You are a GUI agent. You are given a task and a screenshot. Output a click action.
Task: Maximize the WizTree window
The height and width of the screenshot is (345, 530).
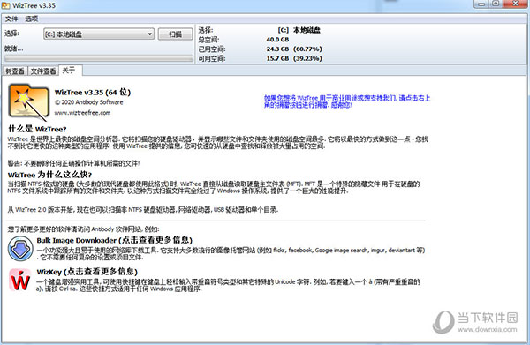coord(496,4)
